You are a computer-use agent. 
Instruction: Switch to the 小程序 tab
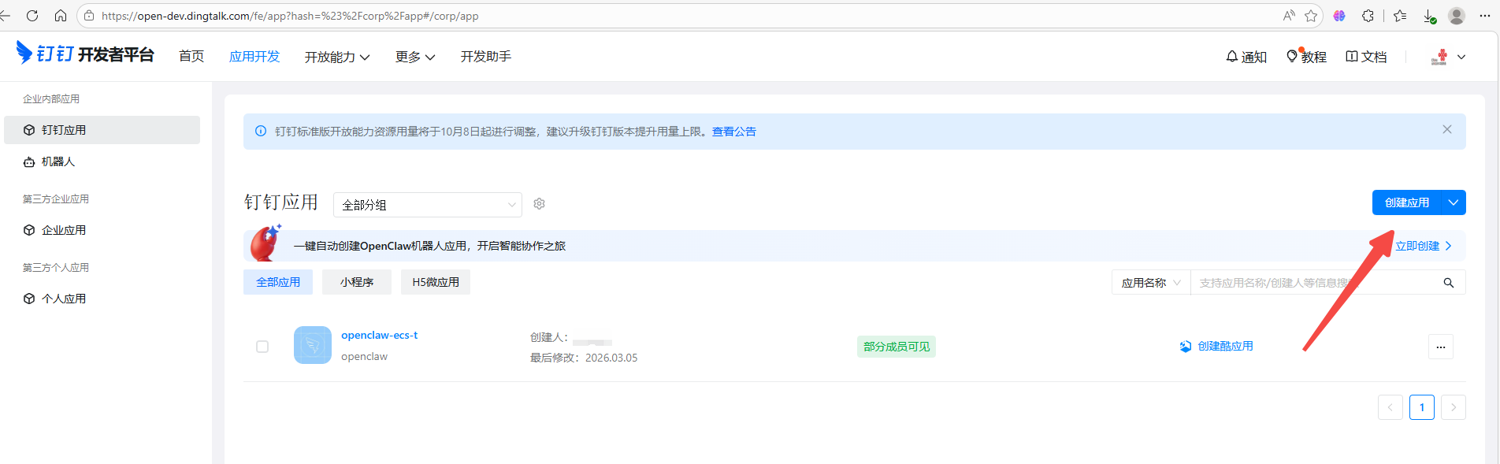coord(357,282)
